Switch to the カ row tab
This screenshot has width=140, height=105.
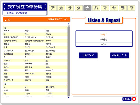[x=61, y=8]
